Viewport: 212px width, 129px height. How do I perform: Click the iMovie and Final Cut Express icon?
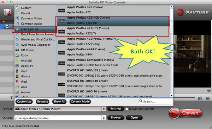tap(17, 39)
